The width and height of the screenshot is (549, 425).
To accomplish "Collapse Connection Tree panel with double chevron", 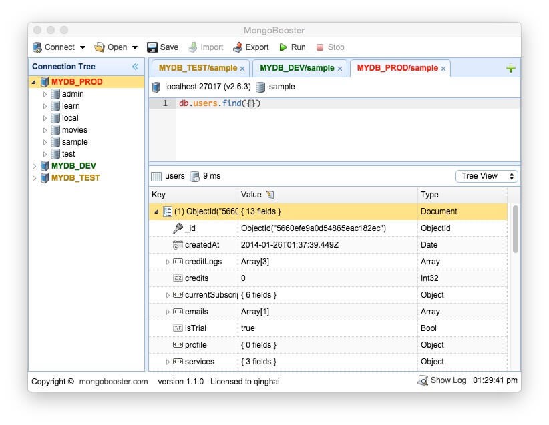I will [135, 67].
